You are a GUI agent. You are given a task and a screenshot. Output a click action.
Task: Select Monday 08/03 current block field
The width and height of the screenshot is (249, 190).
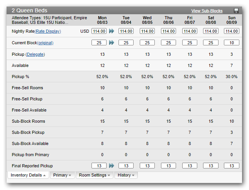point(99,43)
